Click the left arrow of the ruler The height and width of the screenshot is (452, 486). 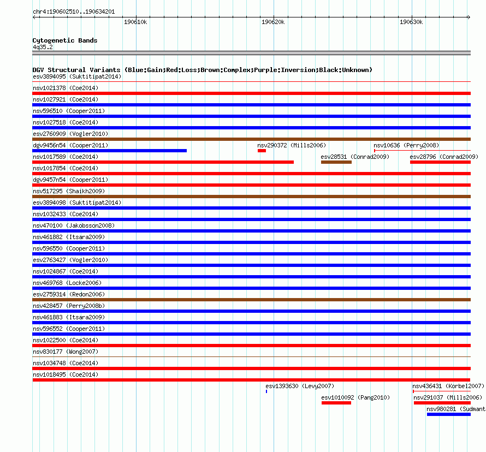[x=34, y=17]
